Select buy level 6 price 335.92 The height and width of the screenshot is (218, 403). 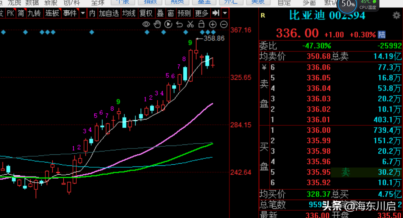[x=318, y=183]
